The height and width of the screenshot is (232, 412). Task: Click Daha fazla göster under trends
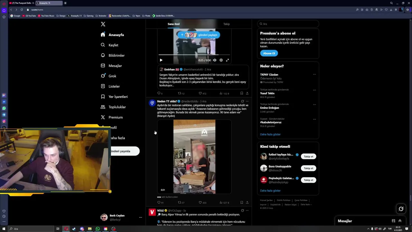pos(270,134)
